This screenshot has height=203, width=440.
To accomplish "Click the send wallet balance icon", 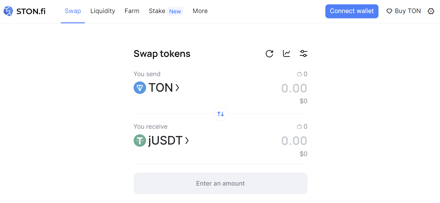I will [x=299, y=74].
